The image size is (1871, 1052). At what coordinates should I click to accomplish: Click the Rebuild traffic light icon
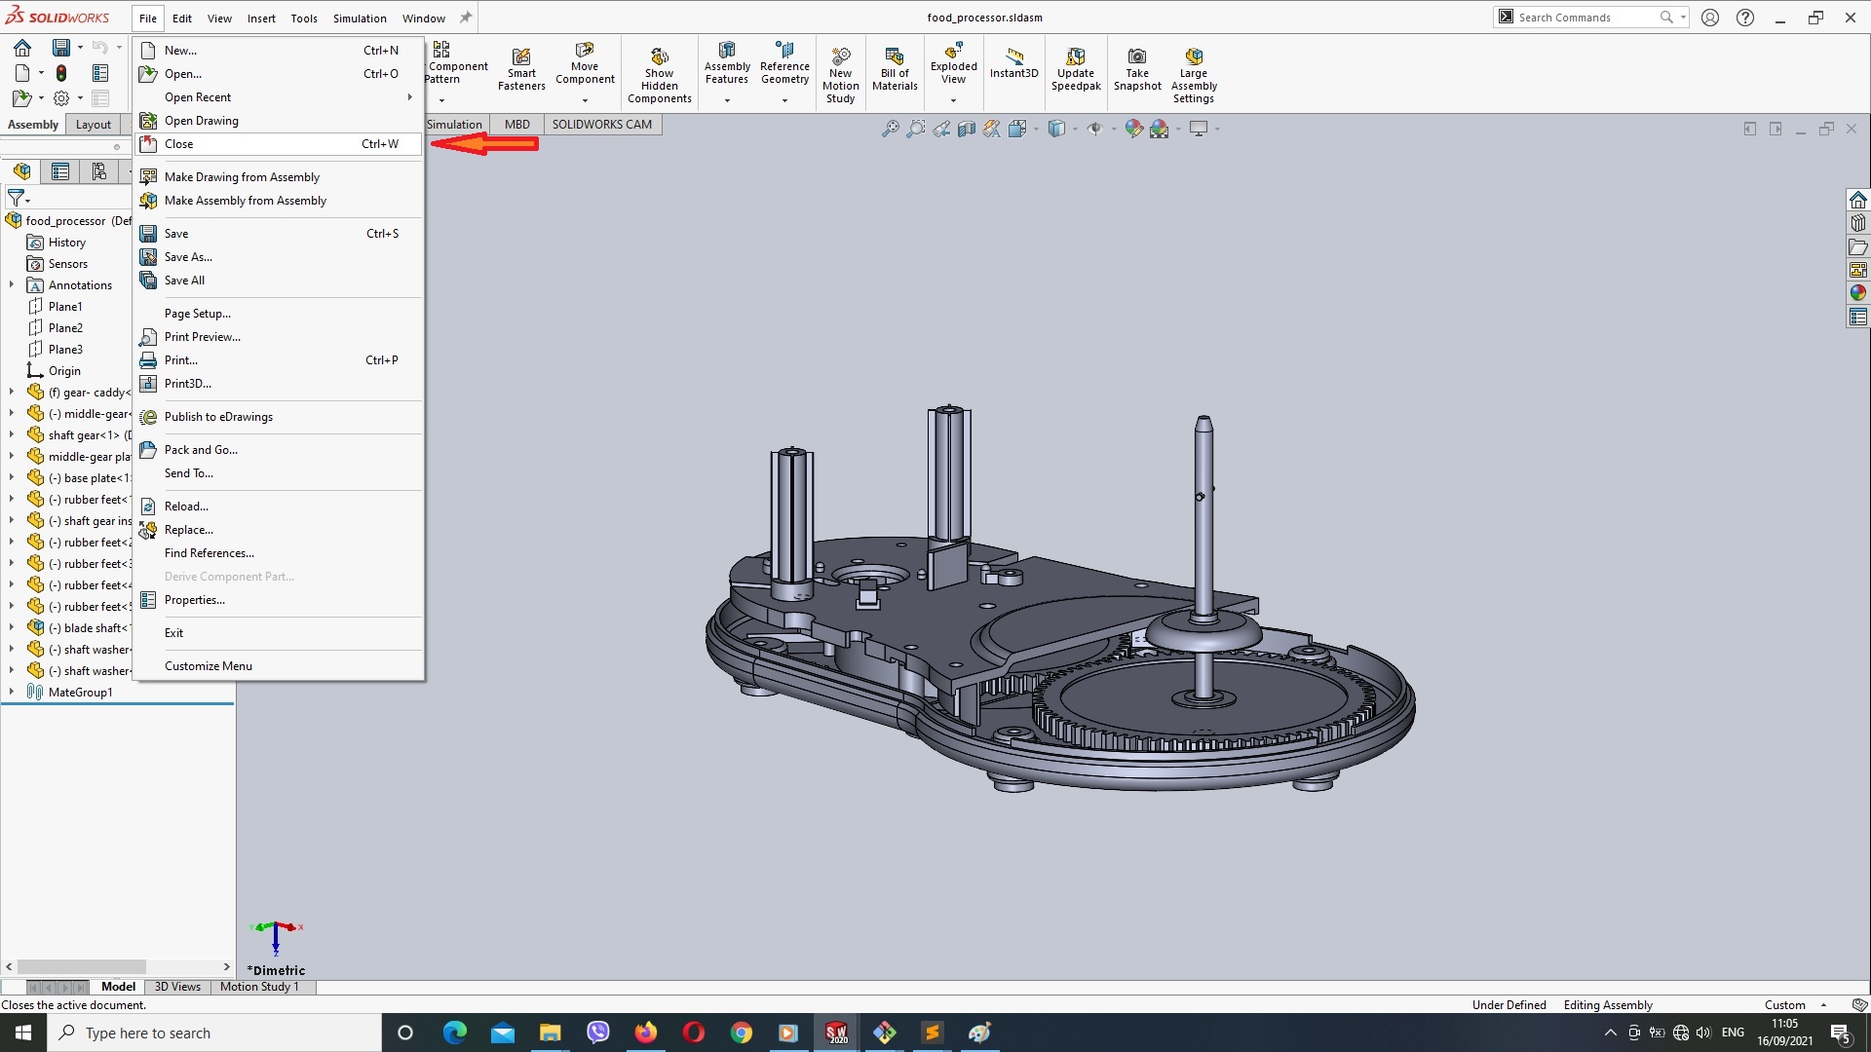pos(60,73)
